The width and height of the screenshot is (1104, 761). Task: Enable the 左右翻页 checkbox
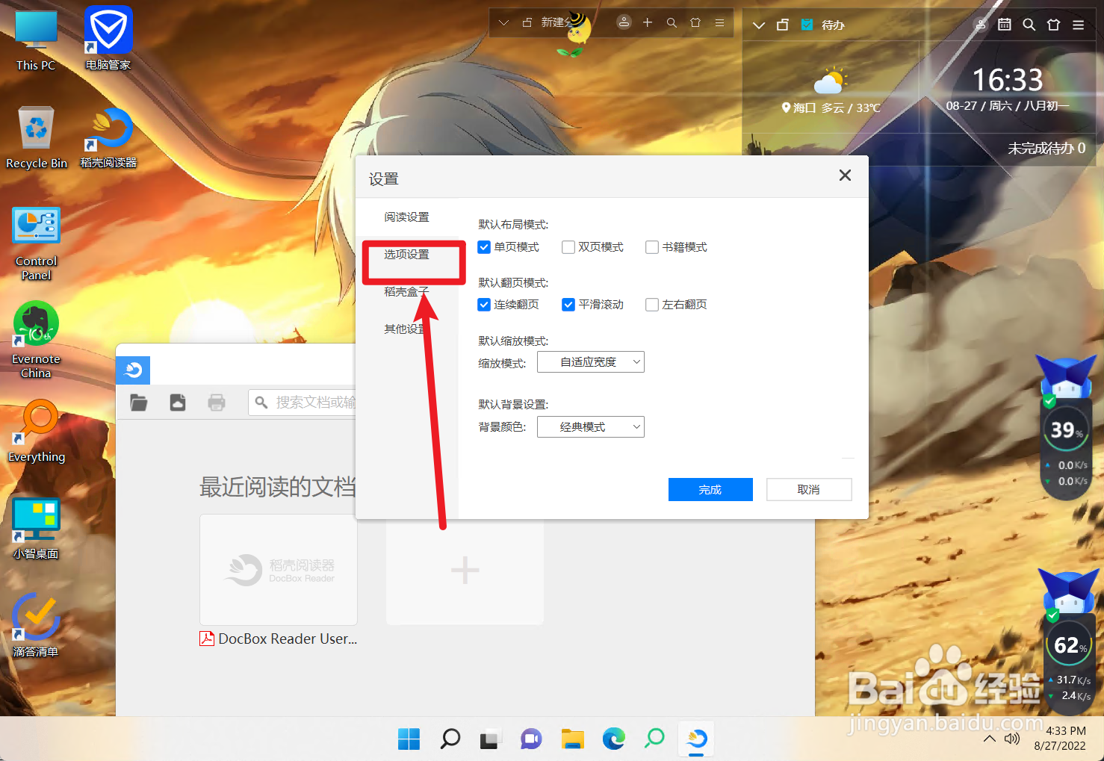[x=652, y=305]
